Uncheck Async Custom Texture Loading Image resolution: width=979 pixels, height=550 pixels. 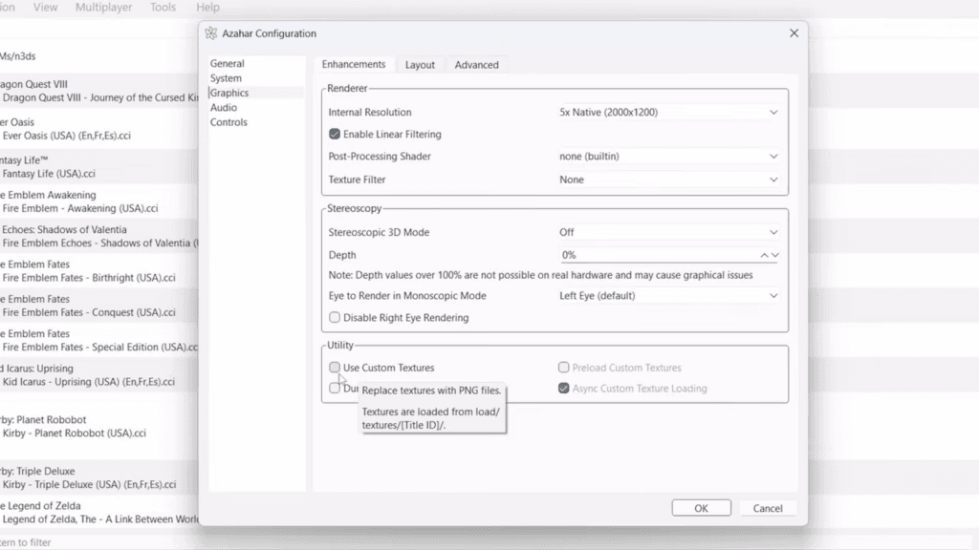[564, 388]
